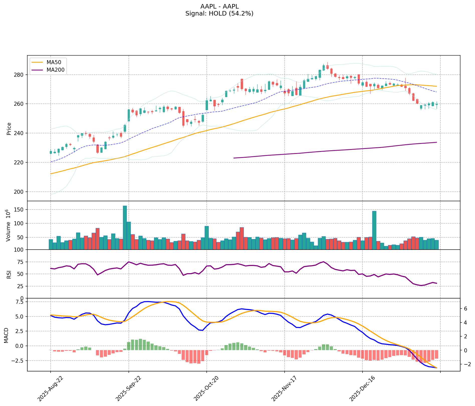
Task: Click the tall December volume spike bar
Action: pyautogui.click(x=374, y=230)
